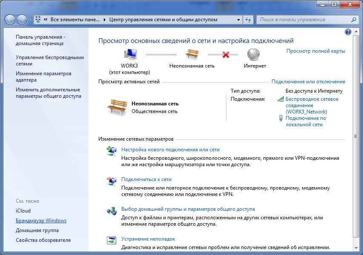Click the bench icon in network map

pyautogui.click(x=192, y=54)
